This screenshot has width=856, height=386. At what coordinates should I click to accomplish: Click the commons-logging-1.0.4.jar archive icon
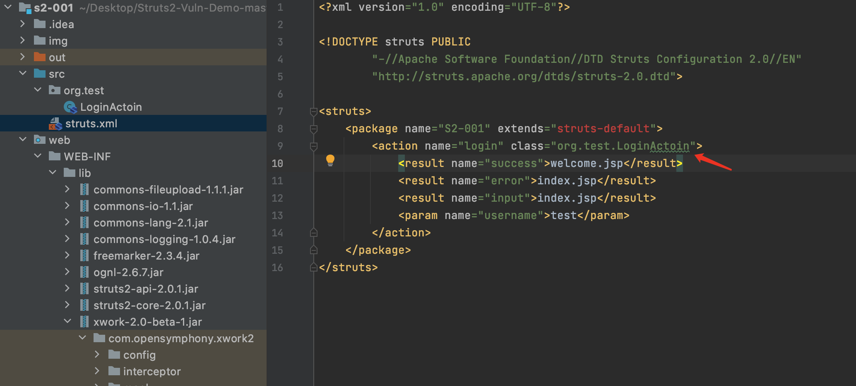pos(84,239)
